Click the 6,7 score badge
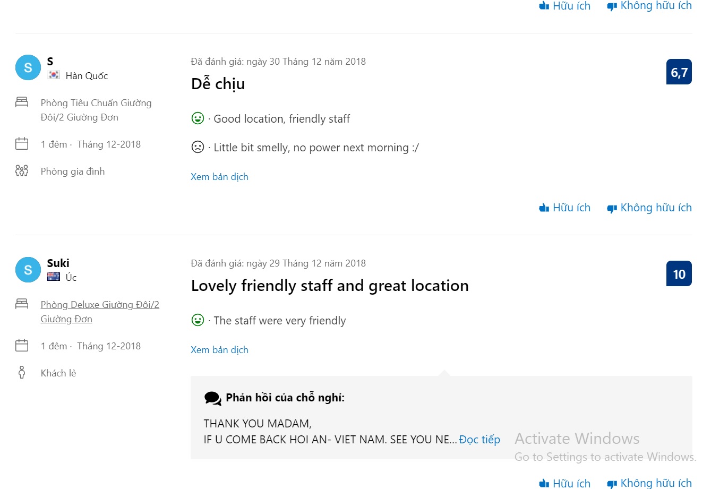The width and height of the screenshot is (711, 489). [x=679, y=72]
